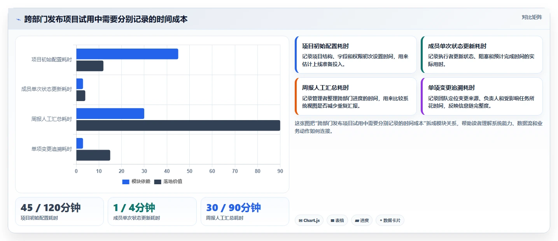
Task: Click the blue bar for 单项变更追溯耗时
Action: pos(80,143)
